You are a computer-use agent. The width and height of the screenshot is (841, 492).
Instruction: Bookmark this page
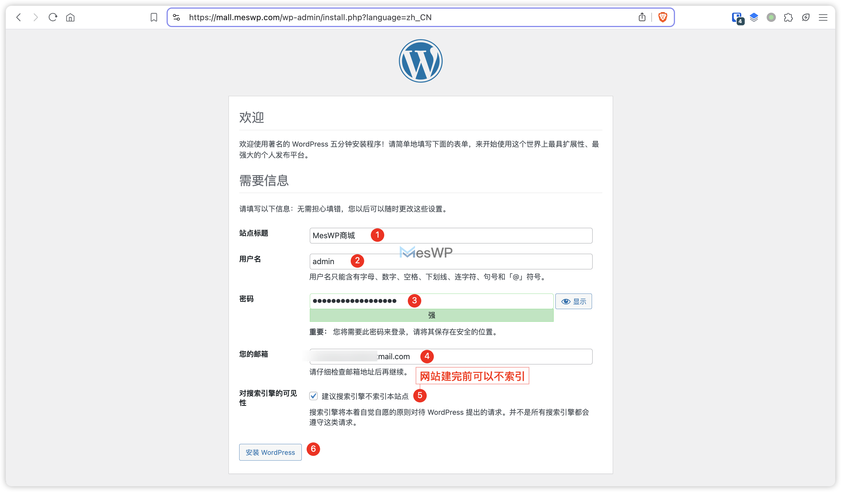154,17
